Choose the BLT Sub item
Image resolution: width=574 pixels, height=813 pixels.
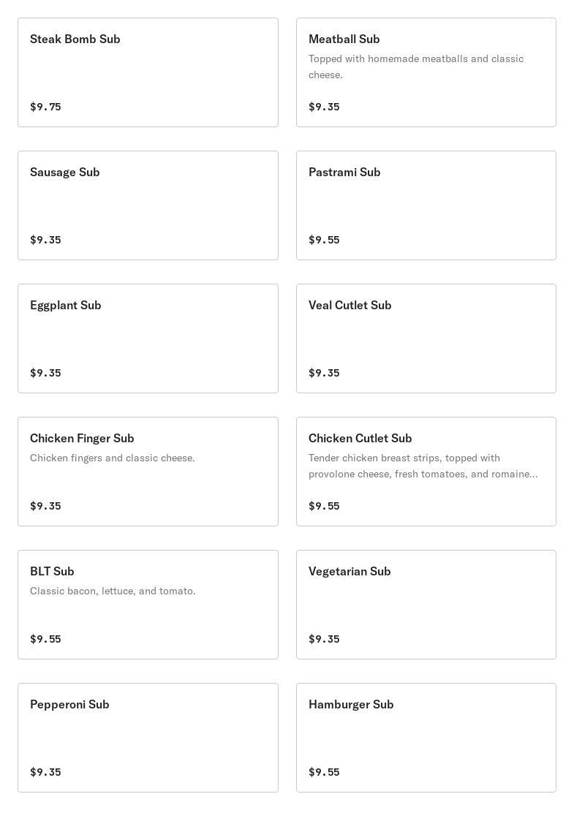[x=148, y=605]
